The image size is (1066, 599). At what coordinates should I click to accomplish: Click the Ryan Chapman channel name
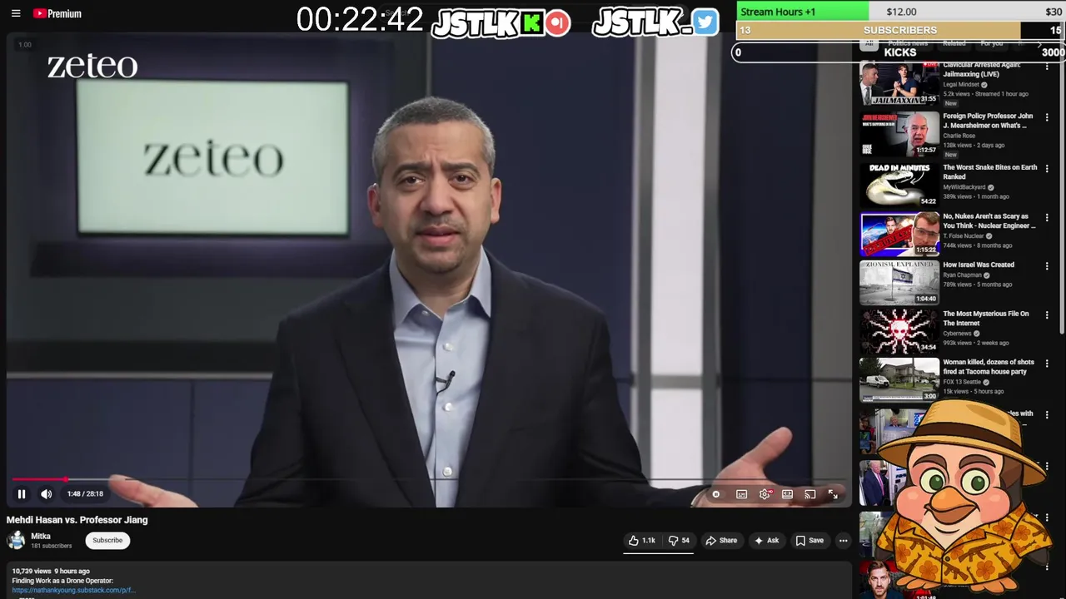pos(962,275)
